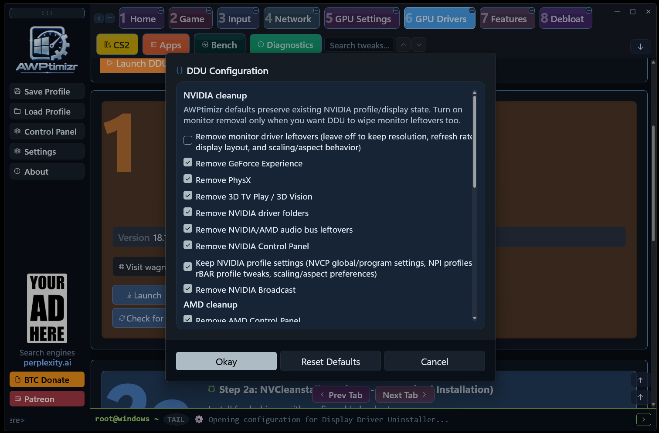Open Control Panel from sidebar
659x433 pixels.
click(x=47, y=132)
